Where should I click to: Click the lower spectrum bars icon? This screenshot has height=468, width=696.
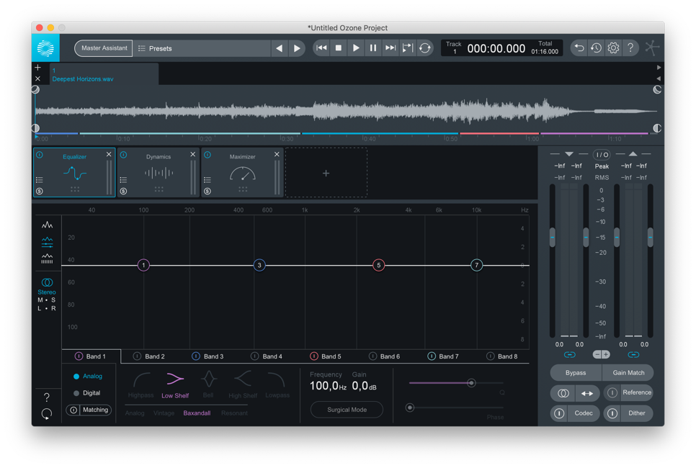tap(47, 258)
